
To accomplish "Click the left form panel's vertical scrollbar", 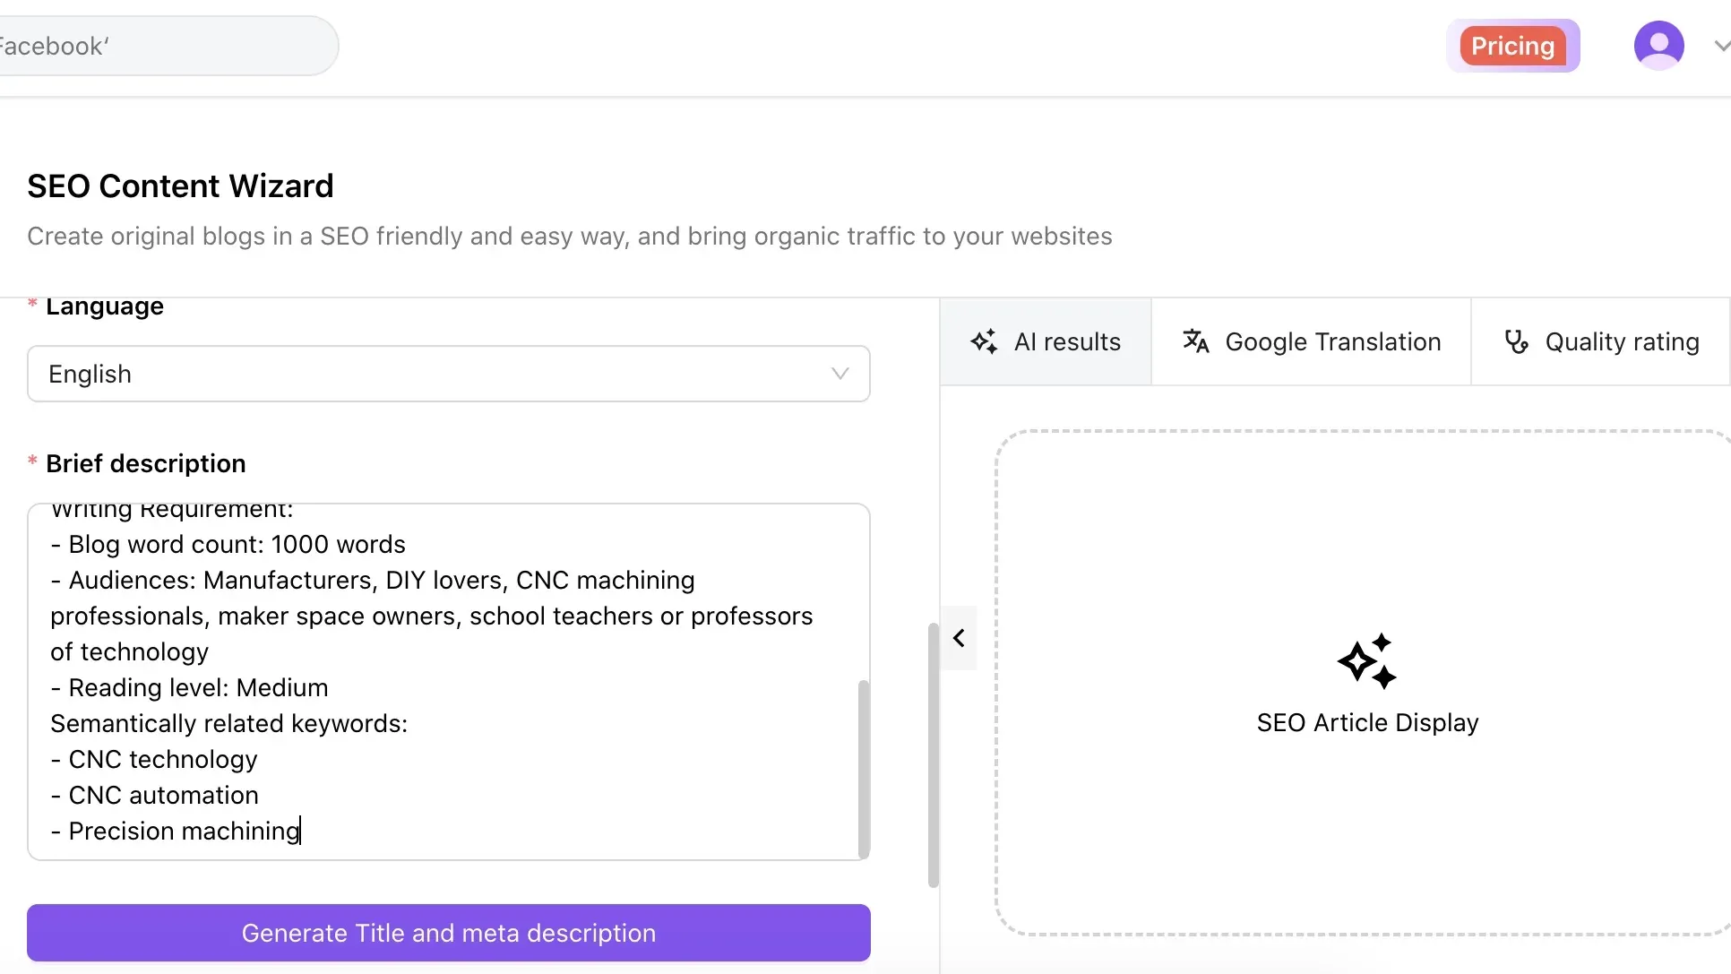I will pos(933,754).
